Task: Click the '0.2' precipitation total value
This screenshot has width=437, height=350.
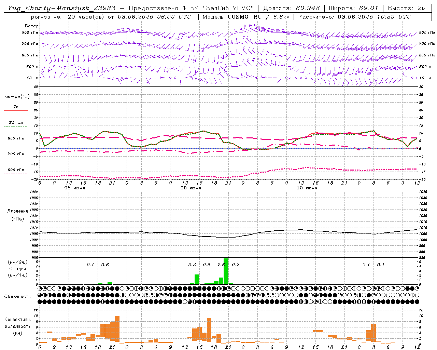Action: 236,265
